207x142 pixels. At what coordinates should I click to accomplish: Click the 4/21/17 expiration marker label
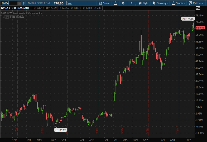click(x=97, y=129)
